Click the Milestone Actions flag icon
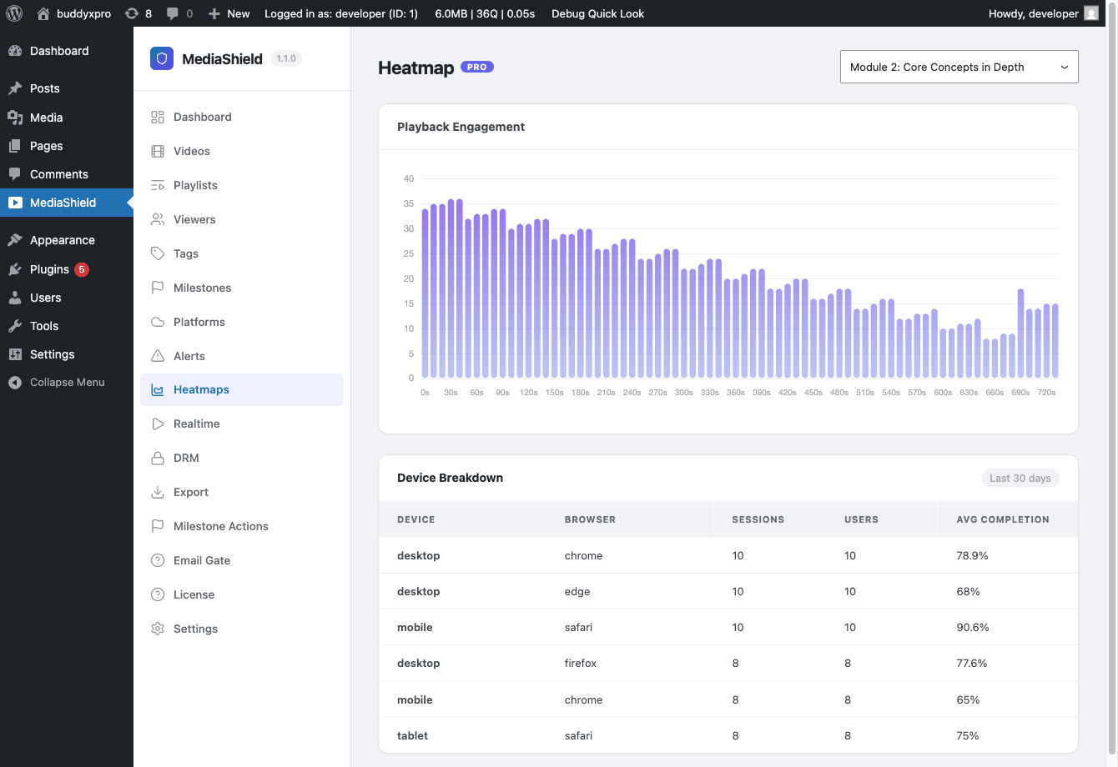 coord(158,526)
